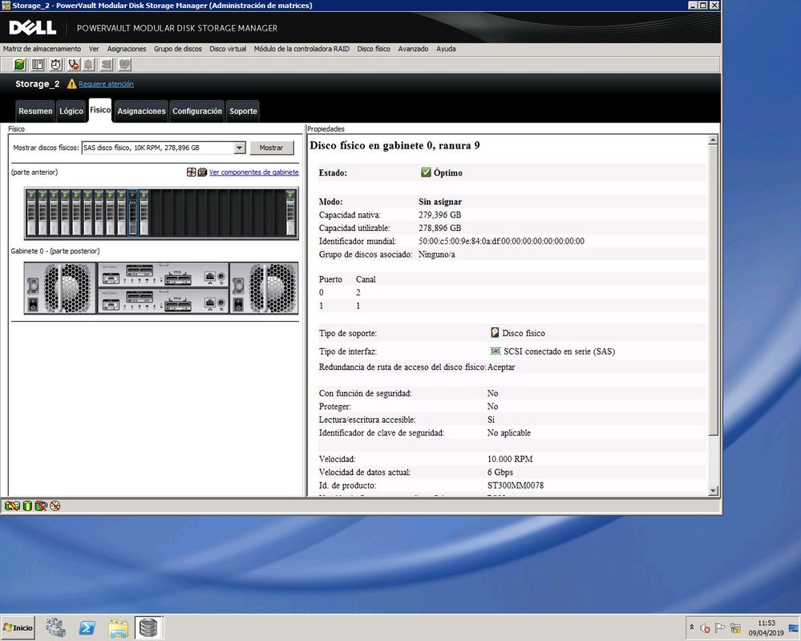Select the disk right of the highlighted slot
801x641 pixels.
(144, 212)
